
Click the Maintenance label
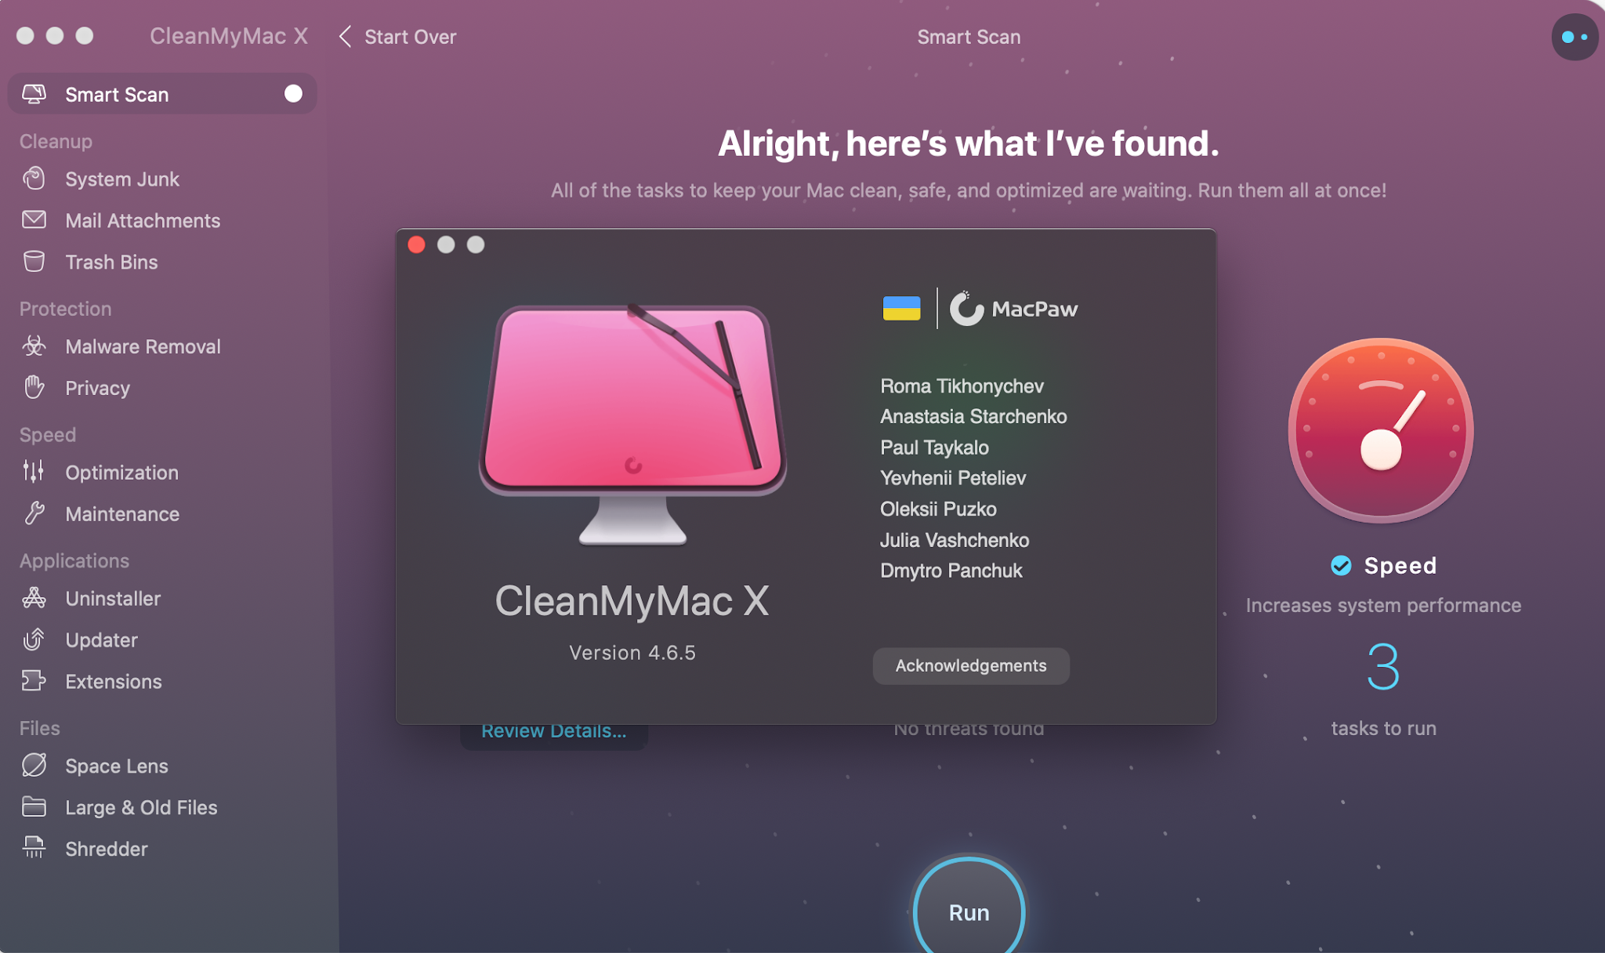(122, 514)
